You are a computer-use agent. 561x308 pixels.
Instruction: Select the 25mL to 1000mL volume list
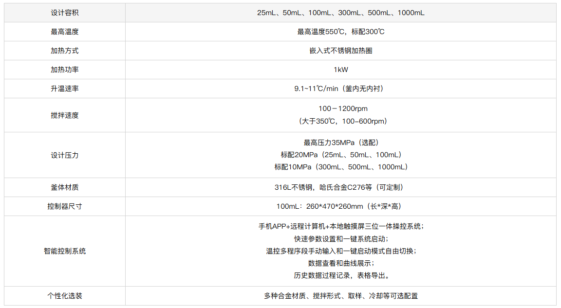(340, 13)
